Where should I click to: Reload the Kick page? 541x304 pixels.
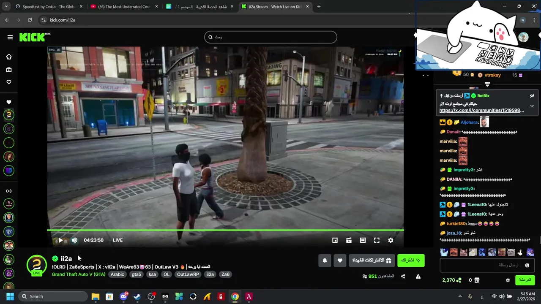click(30, 20)
